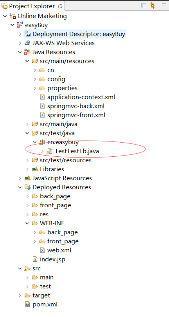
Task: Click Deployed Resources globe folder icon
Action: [27, 187]
